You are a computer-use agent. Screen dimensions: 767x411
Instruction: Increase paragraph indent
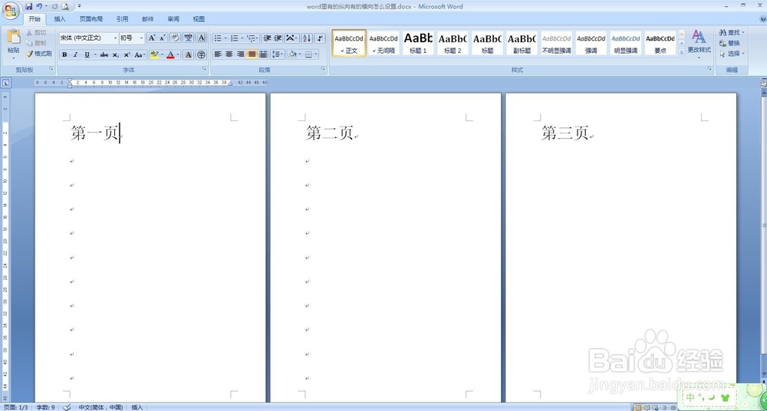pos(278,38)
